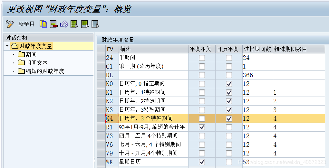The height and width of the screenshot is (168, 329).
Task: Click description '七月 - 六月, 4 个特别期间' cell
Action: 153,145
